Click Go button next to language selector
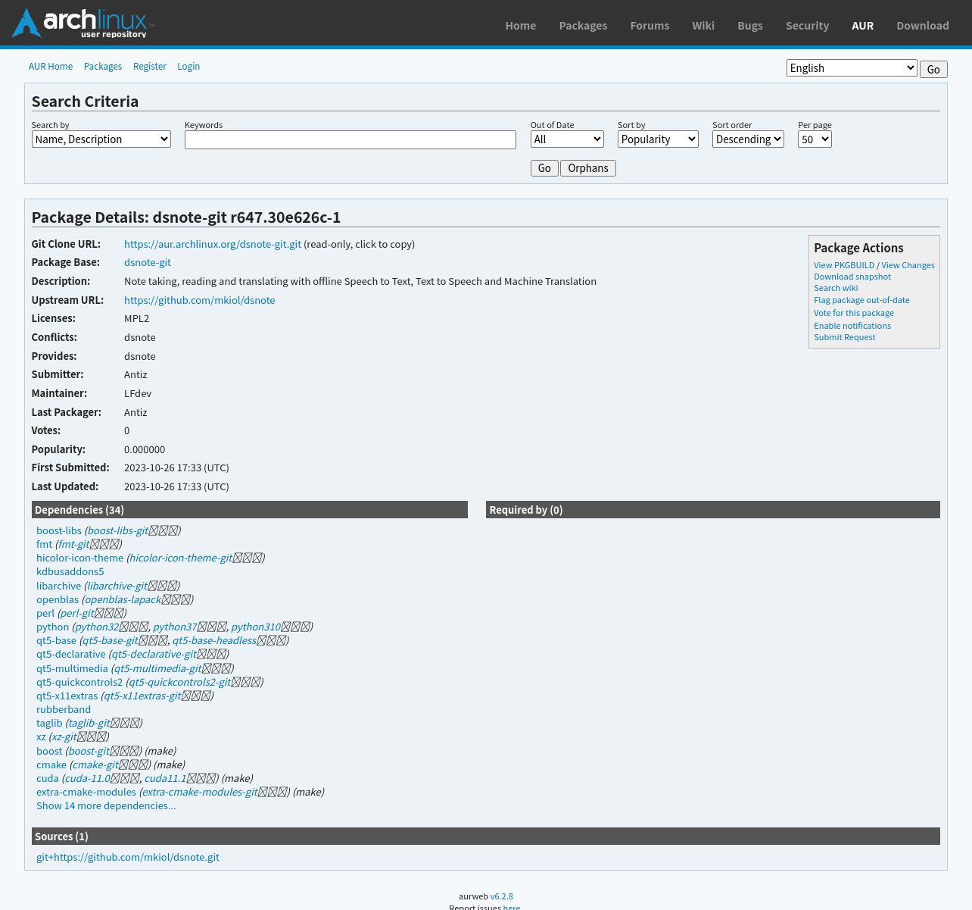Screen dimensions: 972x910 click(x=933, y=69)
